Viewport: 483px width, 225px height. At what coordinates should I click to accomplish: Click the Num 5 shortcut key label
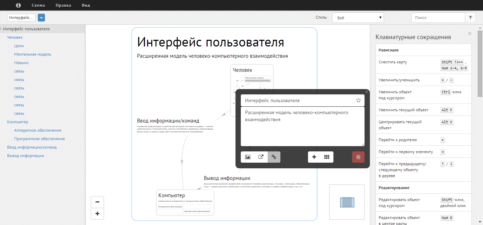click(x=447, y=218)
